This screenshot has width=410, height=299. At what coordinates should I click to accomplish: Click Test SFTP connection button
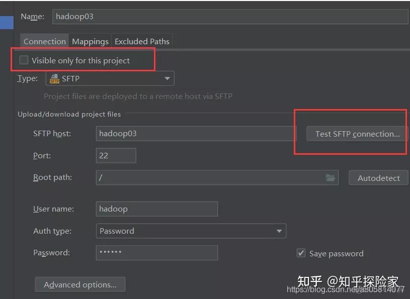pyautogui.click(x=357, y=134)
